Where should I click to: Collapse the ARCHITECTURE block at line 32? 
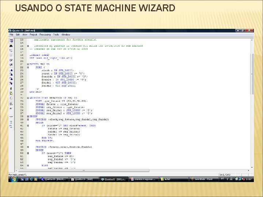(x=28, y=98)
